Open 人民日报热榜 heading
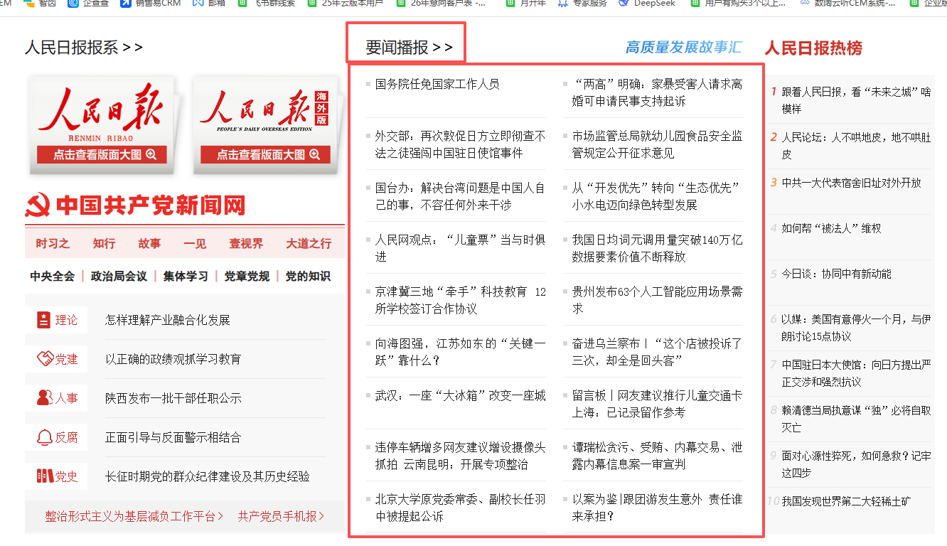 813,48
